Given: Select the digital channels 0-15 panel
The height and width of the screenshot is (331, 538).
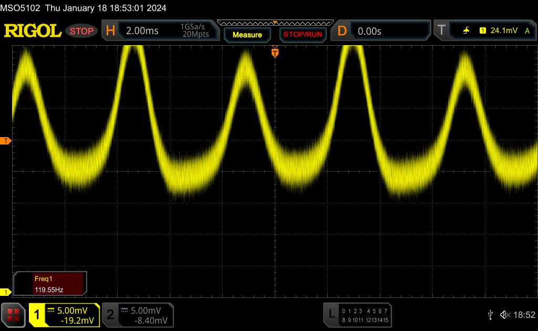Looking at the screenshot, I should pyautogui.click(x=364, y=315).
